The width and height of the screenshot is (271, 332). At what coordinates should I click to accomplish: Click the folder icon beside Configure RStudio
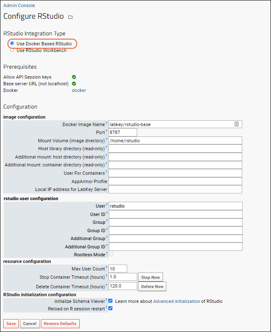(x=70, y=17)
